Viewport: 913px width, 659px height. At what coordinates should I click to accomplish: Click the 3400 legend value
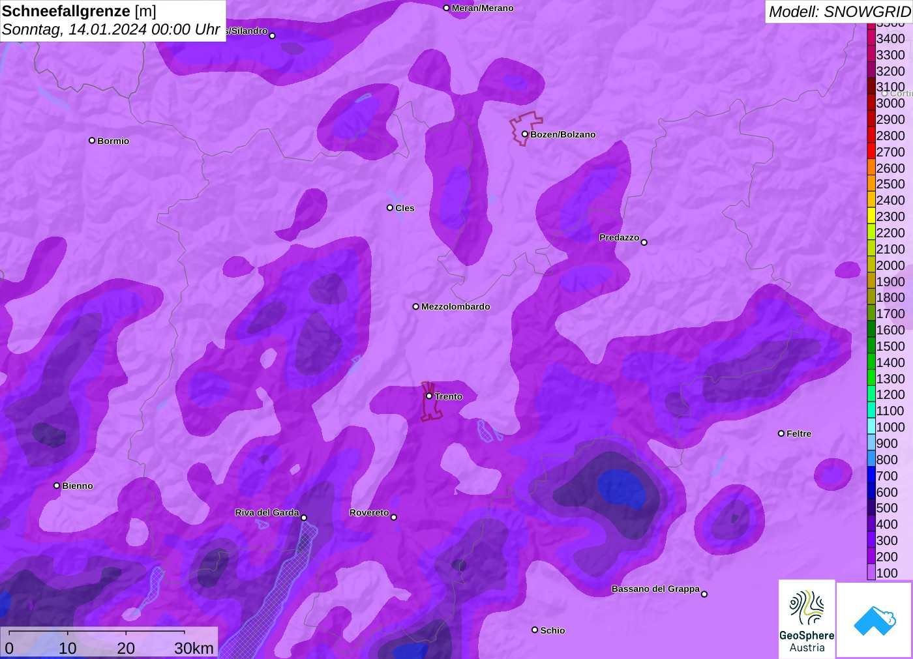[890, 38]
